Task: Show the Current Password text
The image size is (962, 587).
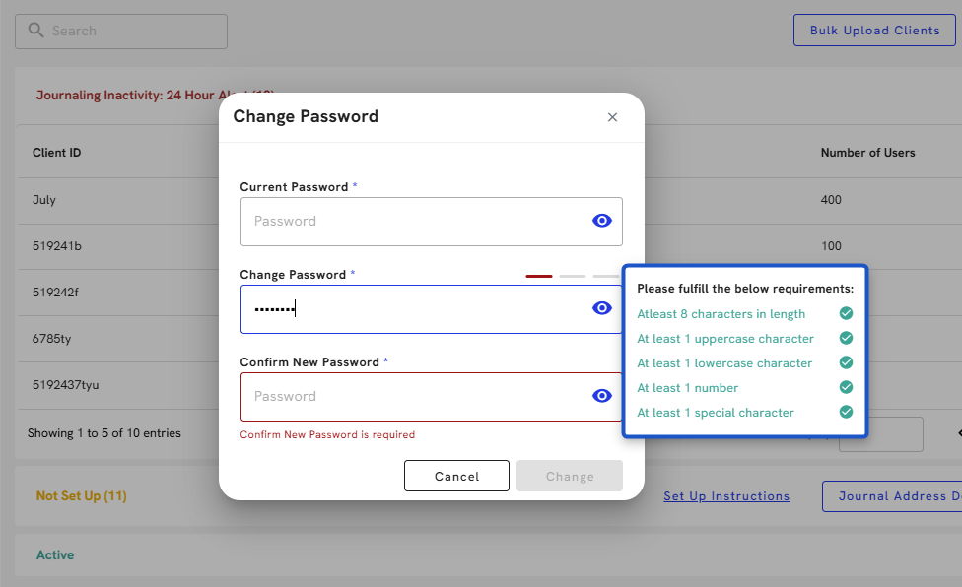Action: pos(601,221)
